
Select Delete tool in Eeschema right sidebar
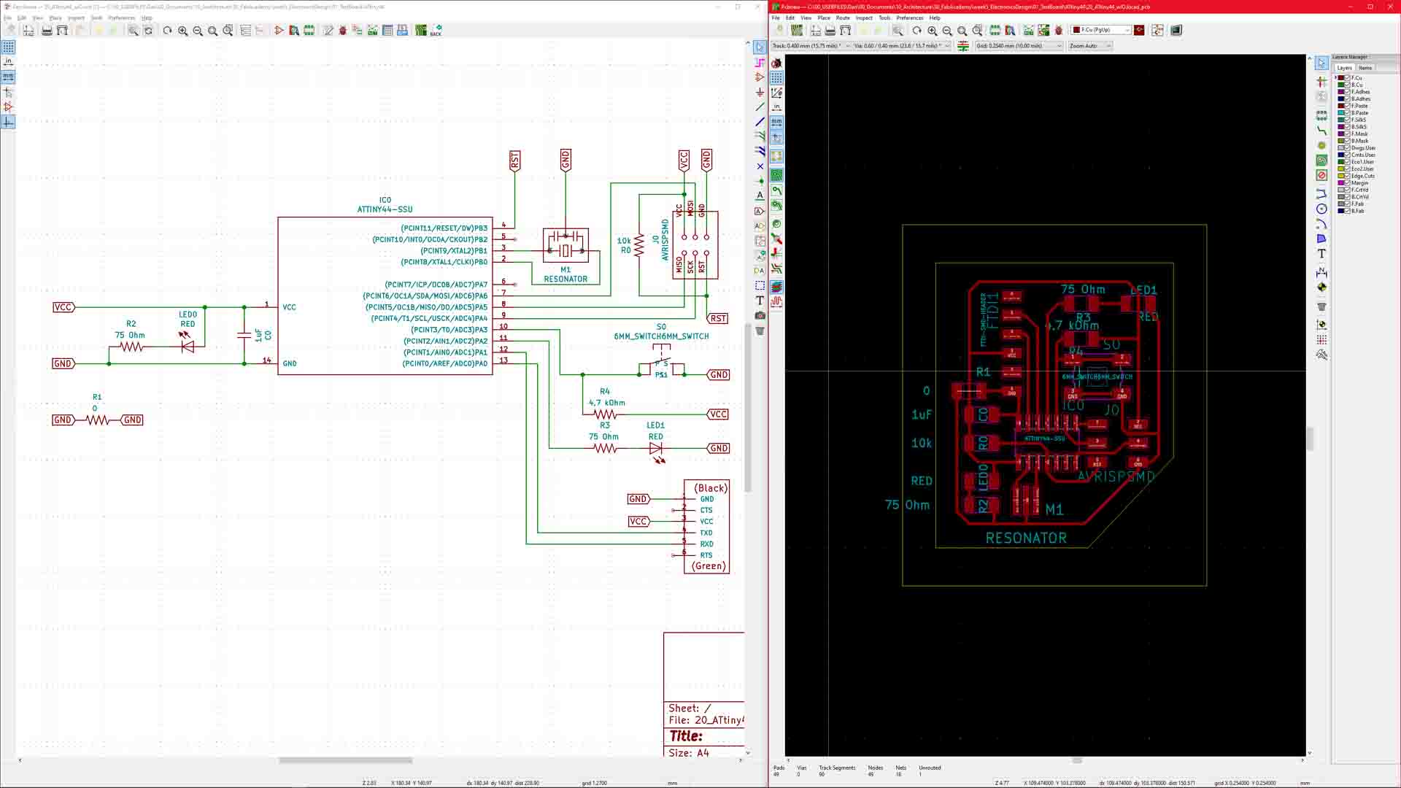pos(760,331)
